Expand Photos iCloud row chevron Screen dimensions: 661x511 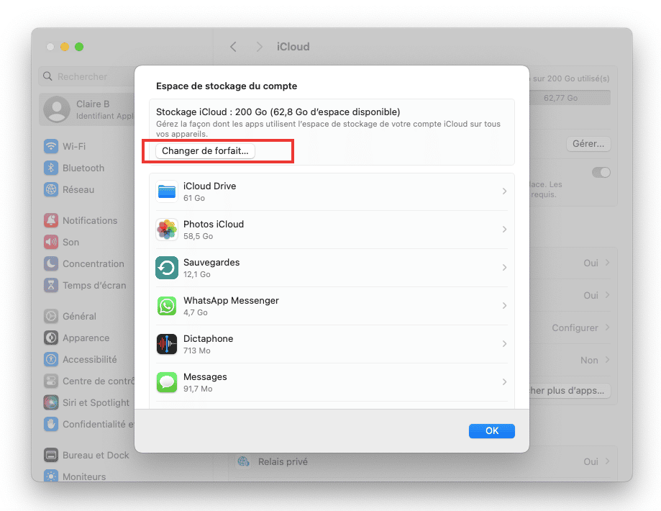505,229
